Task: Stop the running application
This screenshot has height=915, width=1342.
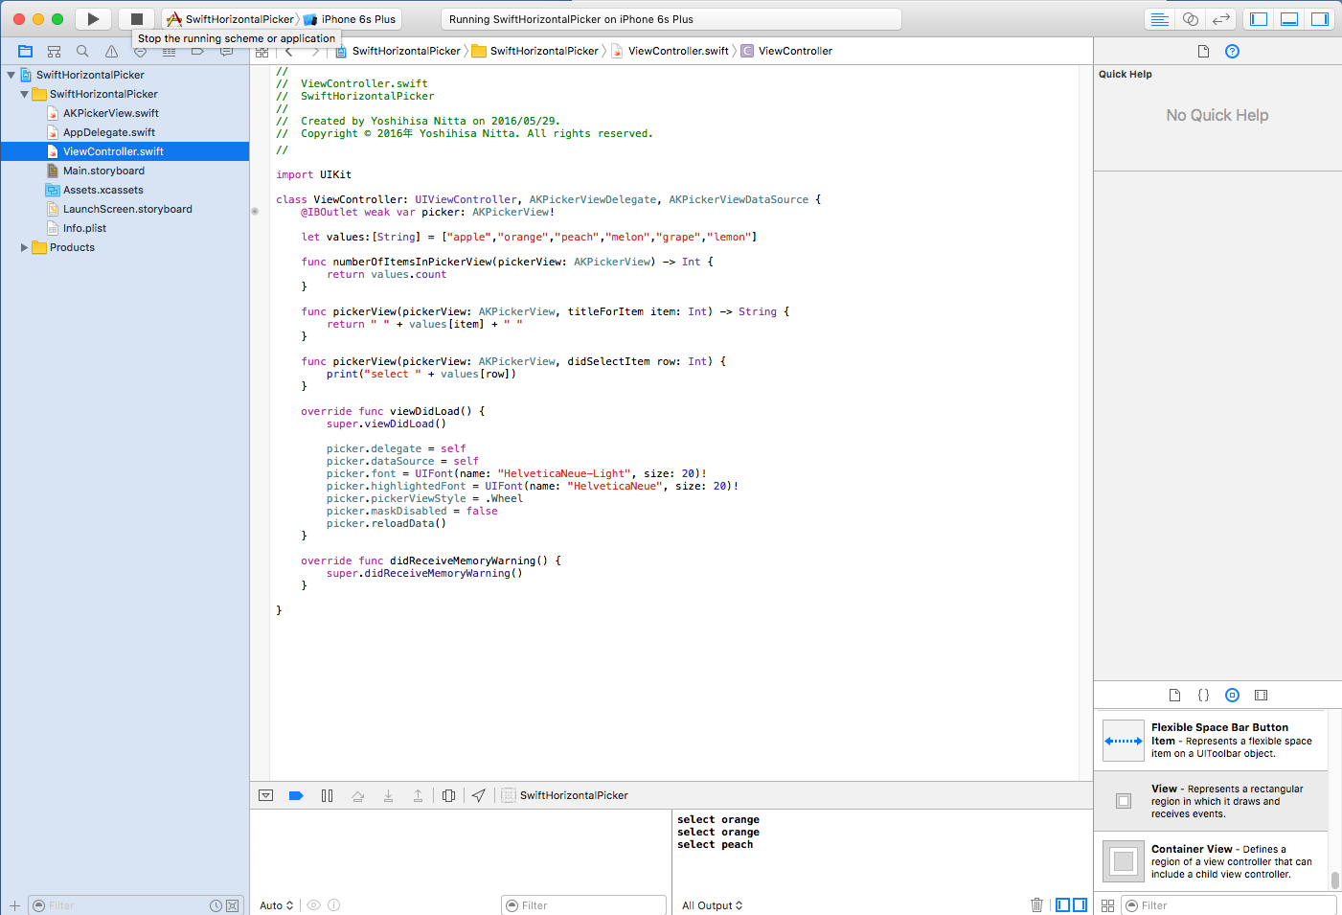Action: coord(137,19)
